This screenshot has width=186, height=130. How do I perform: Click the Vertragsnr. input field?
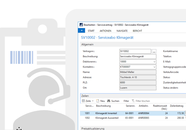click(x=135, y=51)
